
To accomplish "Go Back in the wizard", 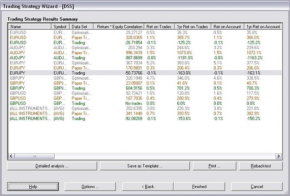I will tap(148, 186).
